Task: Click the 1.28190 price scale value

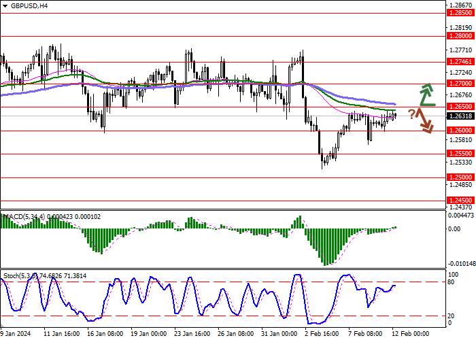Action: coord(461,28)
